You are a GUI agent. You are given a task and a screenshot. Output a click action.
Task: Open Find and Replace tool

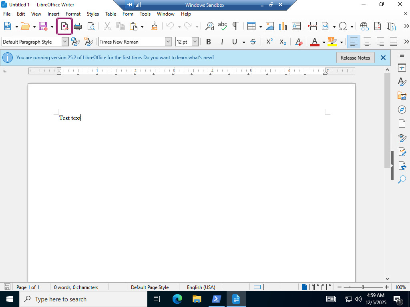209,26
